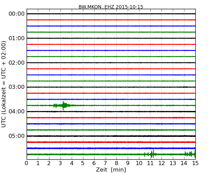Select the 04:00 time label

17,111
